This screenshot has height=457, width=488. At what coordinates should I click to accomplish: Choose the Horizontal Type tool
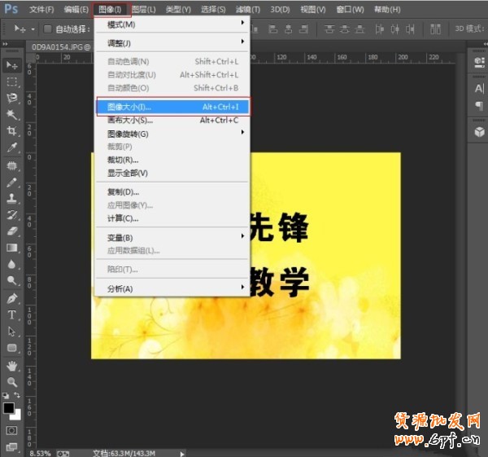tap(12, 314)
